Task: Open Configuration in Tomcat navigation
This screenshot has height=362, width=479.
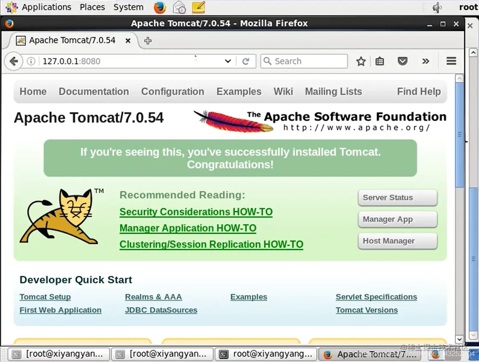Action: tap(173, 92)
